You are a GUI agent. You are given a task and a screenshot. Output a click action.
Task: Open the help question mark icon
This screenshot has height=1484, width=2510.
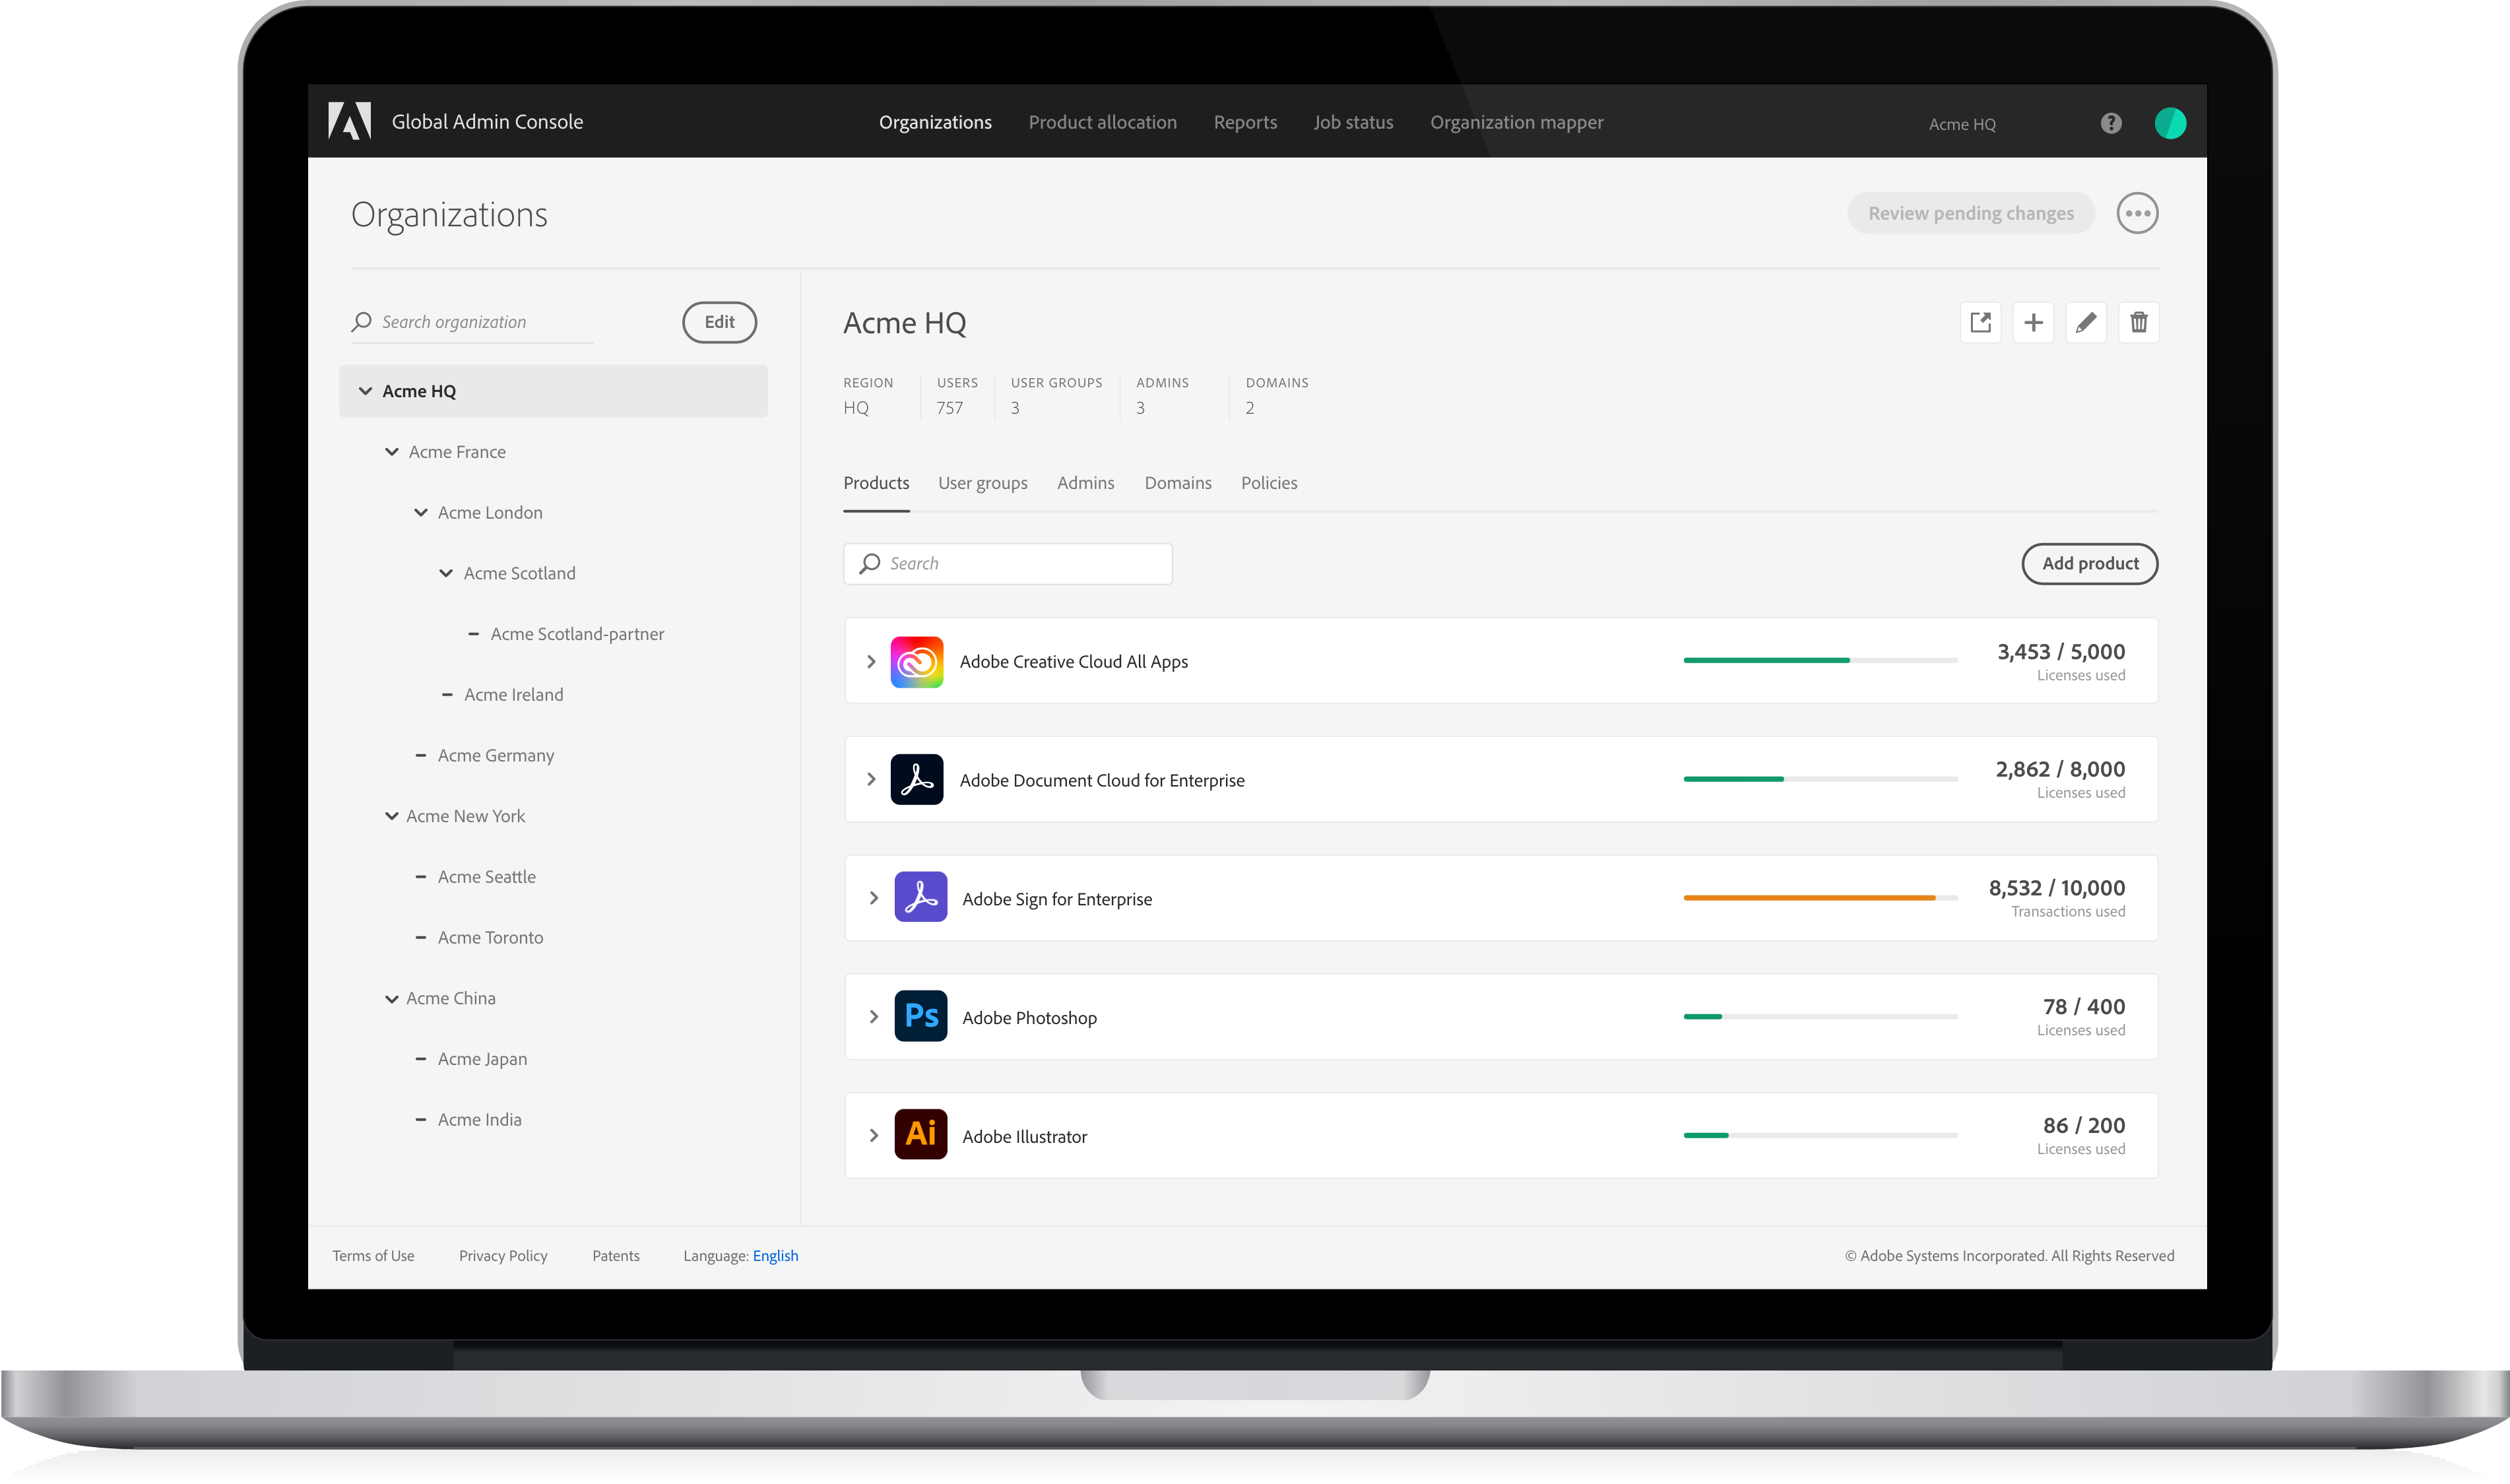pos(2111,123)
